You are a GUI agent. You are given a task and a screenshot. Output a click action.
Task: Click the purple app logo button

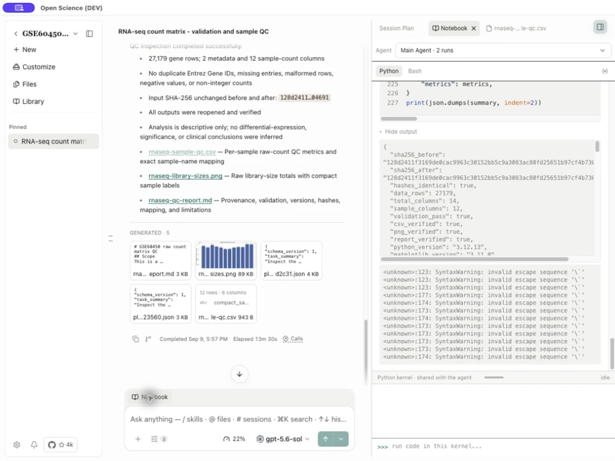click(19, 7)
